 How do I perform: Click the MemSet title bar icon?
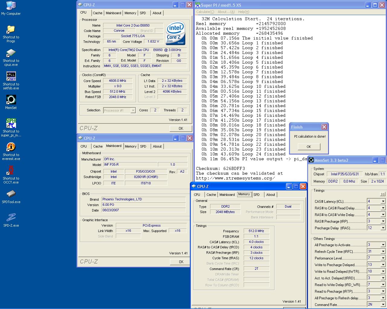coord(311,160)
